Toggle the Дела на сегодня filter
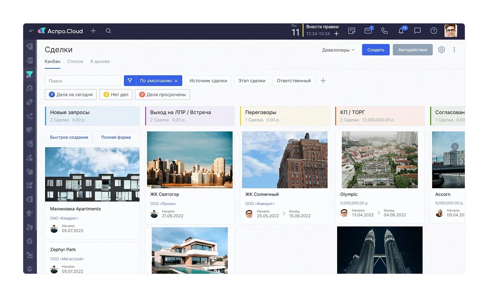 tap(71, 95)
